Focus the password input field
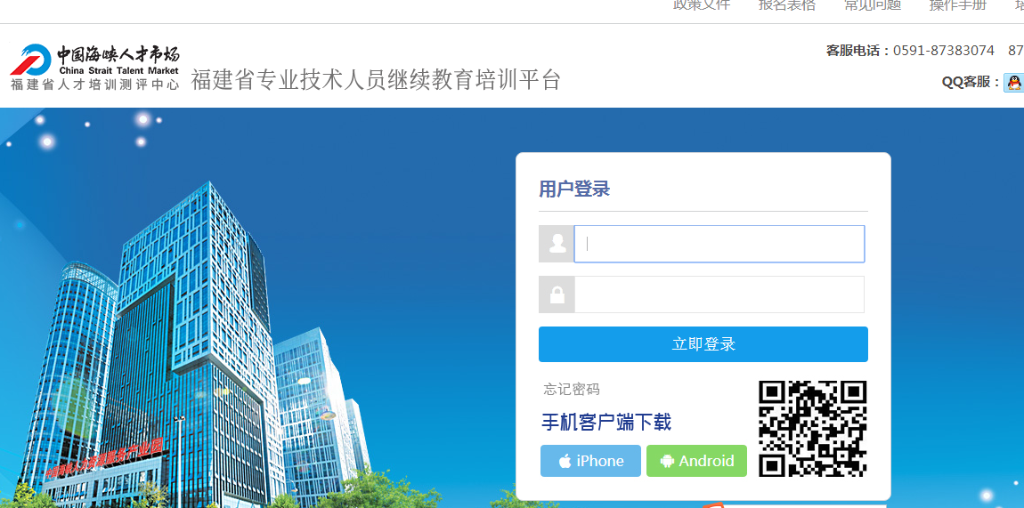The image size is (1024, 508). click(x=719, y=294)
